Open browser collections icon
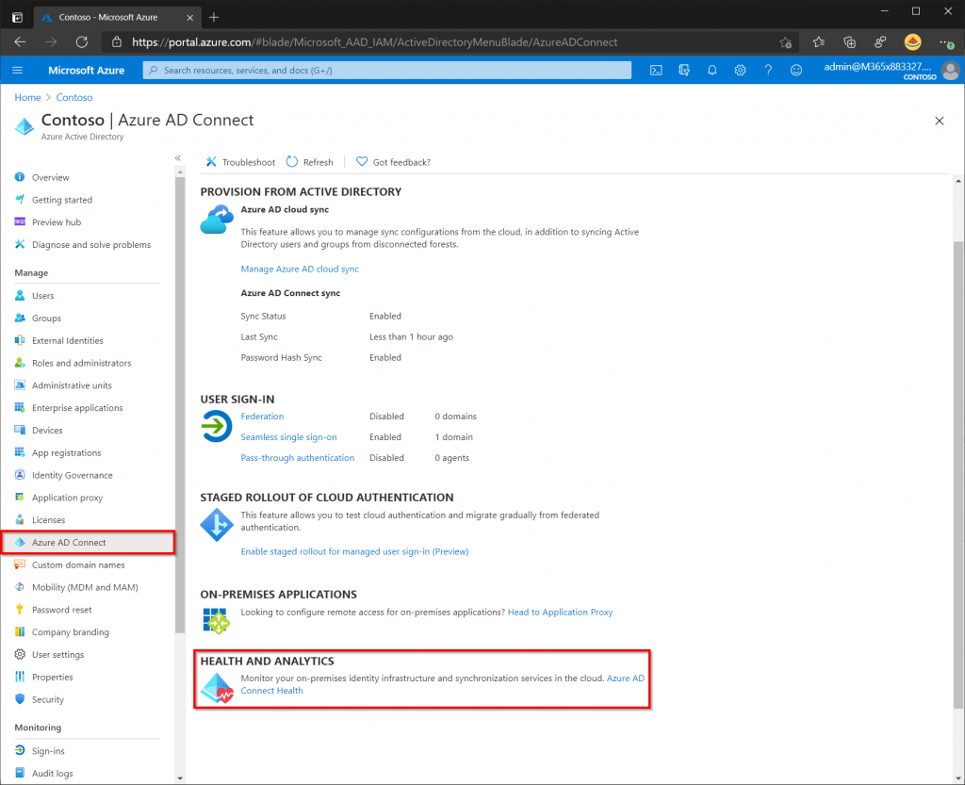 [x=849, y=41]
